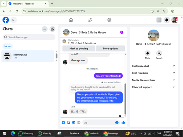The height and width of the screenshot is (137, 183).
Task: Toggle conversation information purple icon
Action: point(122,32)
